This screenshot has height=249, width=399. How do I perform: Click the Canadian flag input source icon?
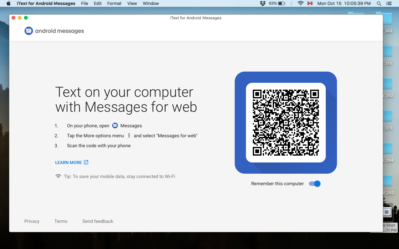(x=310, y=3)
